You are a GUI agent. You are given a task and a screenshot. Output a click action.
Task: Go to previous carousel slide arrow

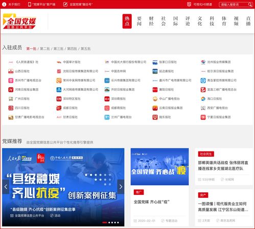click(x=6, y=187)
